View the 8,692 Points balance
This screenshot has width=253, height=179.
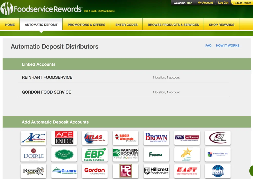tap(243, 3)
